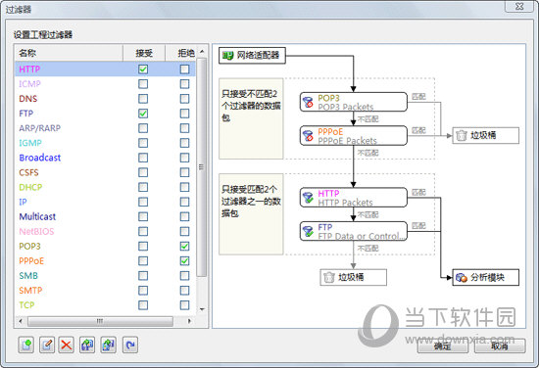Screen dimensions: 539x368
Task: Click the list scroll down arrow
Action: 202,309
